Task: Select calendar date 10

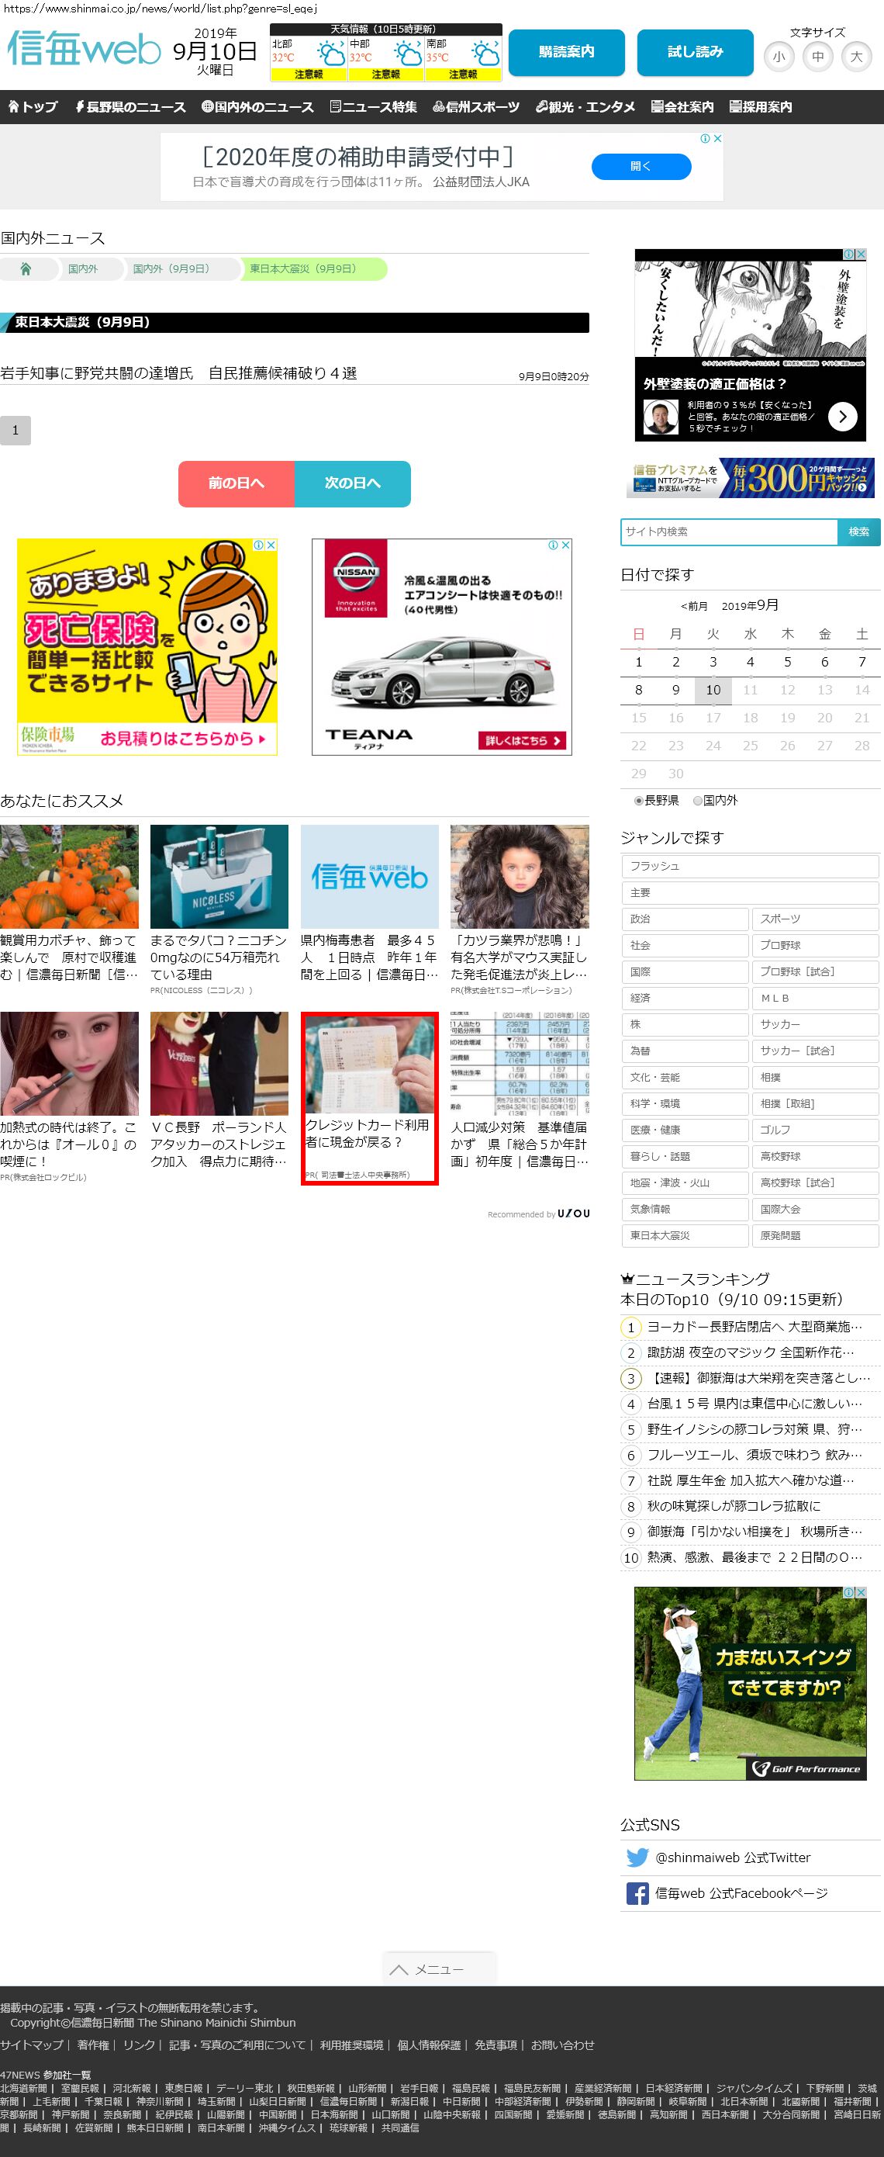Action: pos(713,690)
